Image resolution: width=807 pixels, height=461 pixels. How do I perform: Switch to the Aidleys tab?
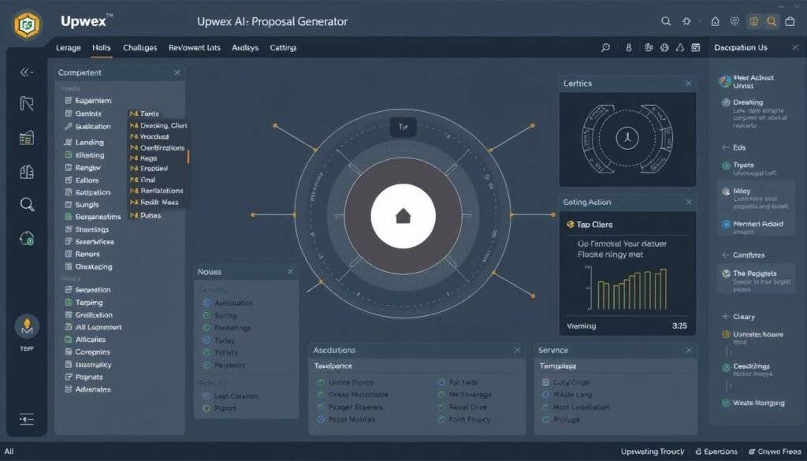coord(245,48)
